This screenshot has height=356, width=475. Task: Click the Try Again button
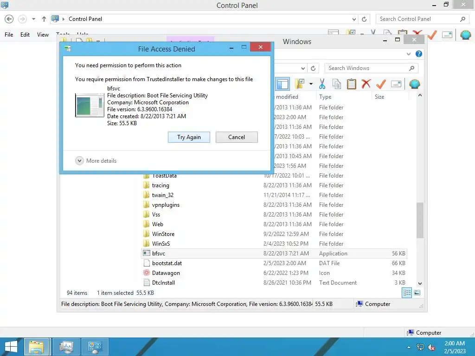click(x=189, y=137)
